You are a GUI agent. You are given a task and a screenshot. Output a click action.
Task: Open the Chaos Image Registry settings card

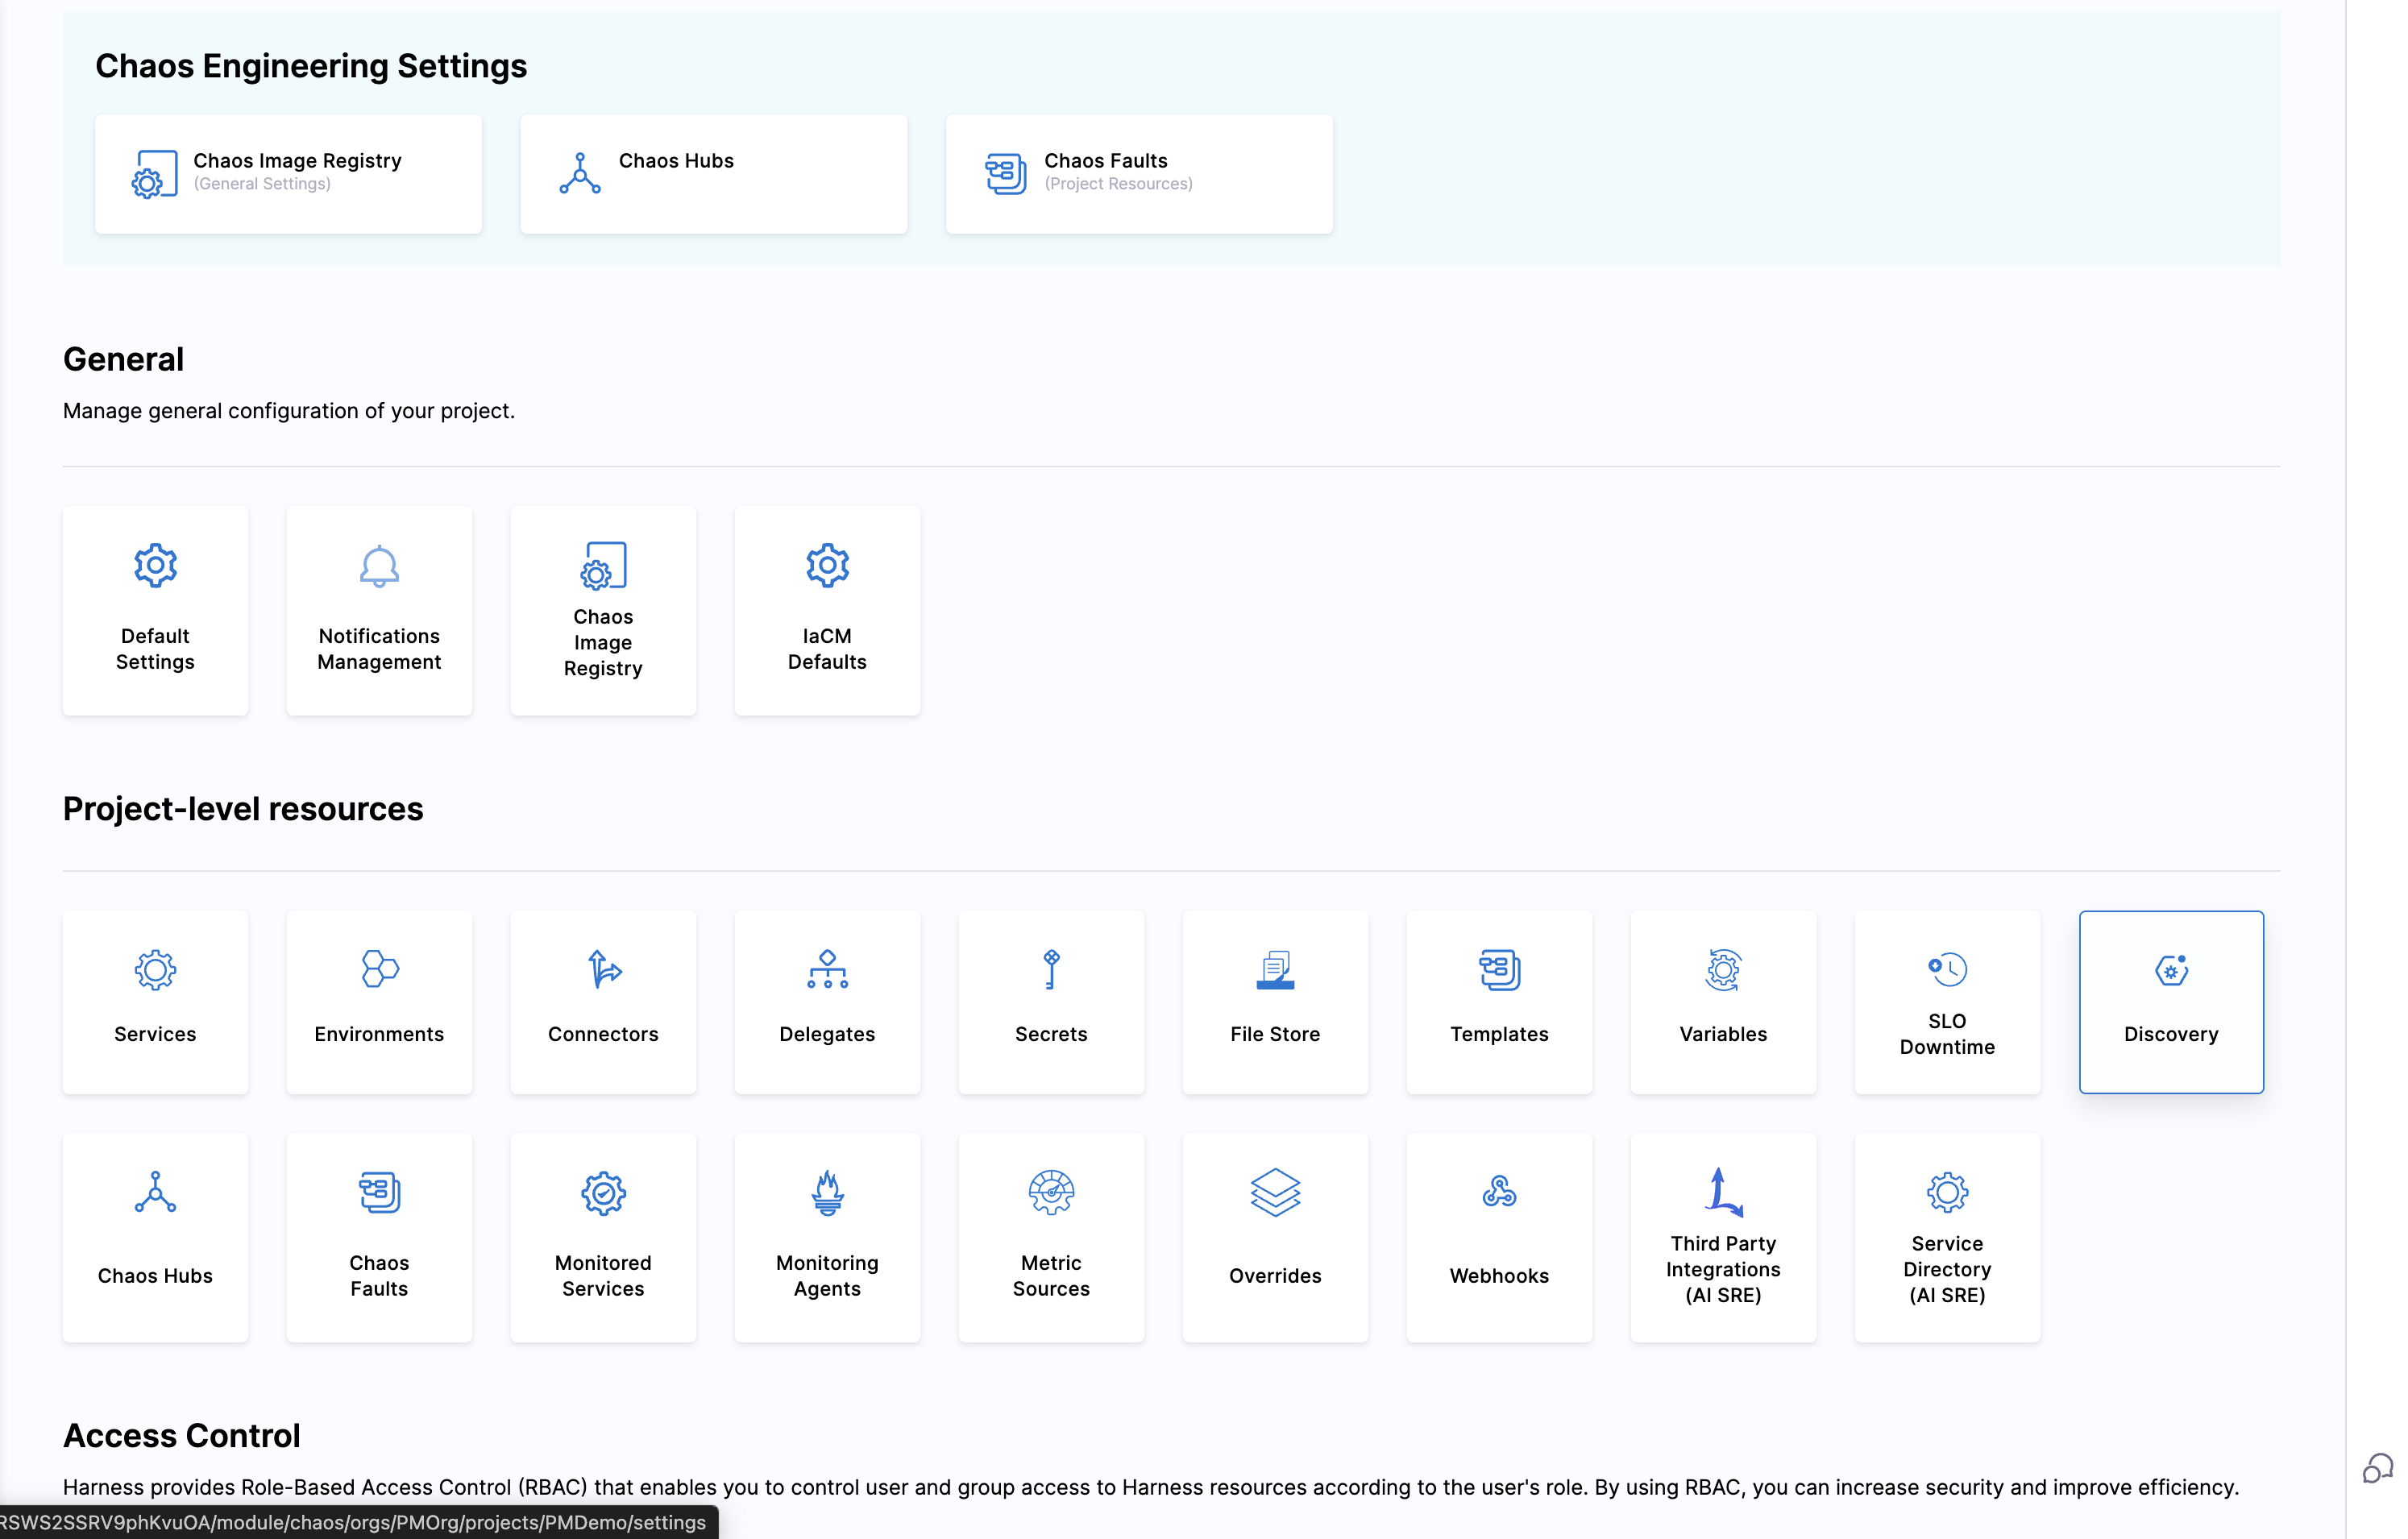pos(288,174)
